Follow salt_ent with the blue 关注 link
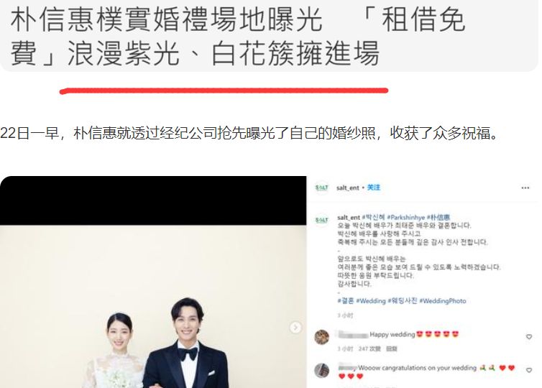Viewport: 542px width, 388px height. click(374, 188)
